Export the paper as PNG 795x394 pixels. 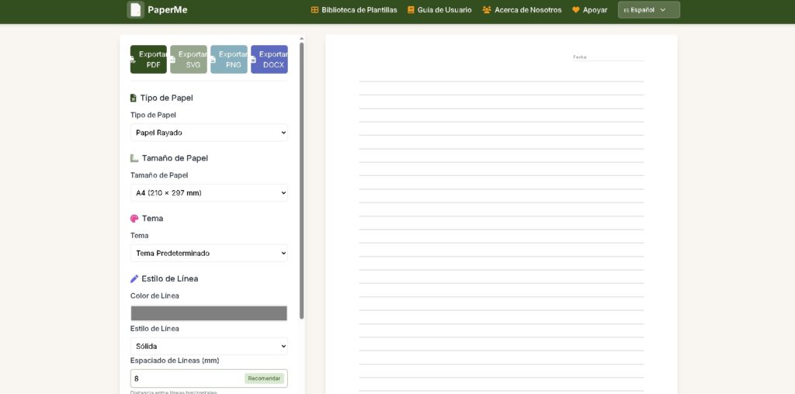pyautogui.click(x=229, y=59)
